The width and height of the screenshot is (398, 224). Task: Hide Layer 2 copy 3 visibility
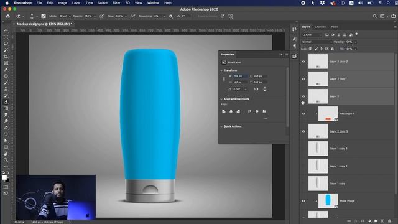coord(303,131)
